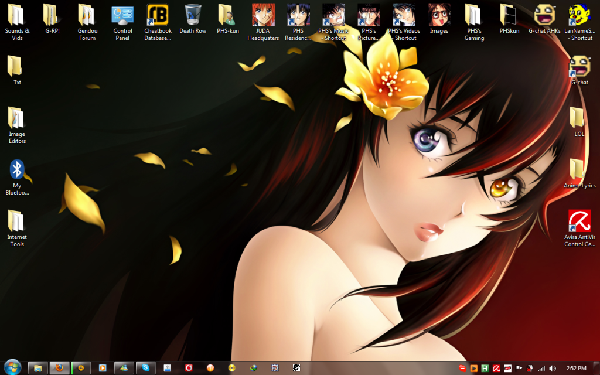The width and height of the screenshot is (600, 375).
Task: Open the volume speaker tray icon
Action: (553, 369)
